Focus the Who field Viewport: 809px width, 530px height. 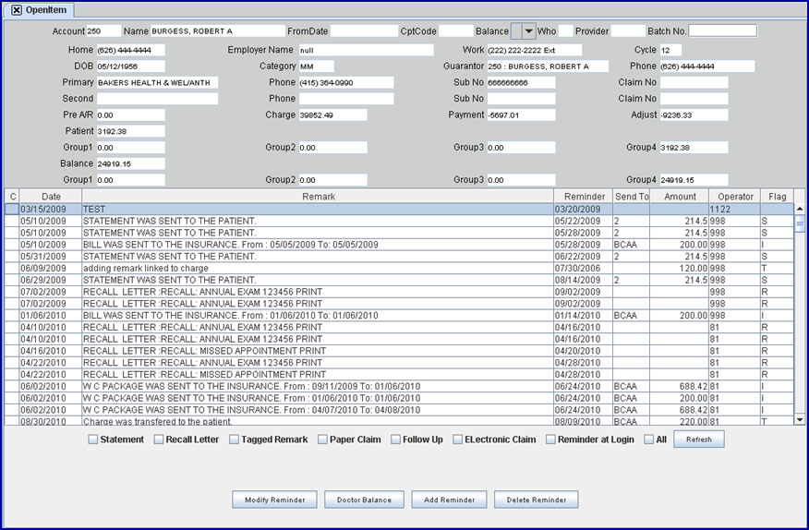[565, 31]
